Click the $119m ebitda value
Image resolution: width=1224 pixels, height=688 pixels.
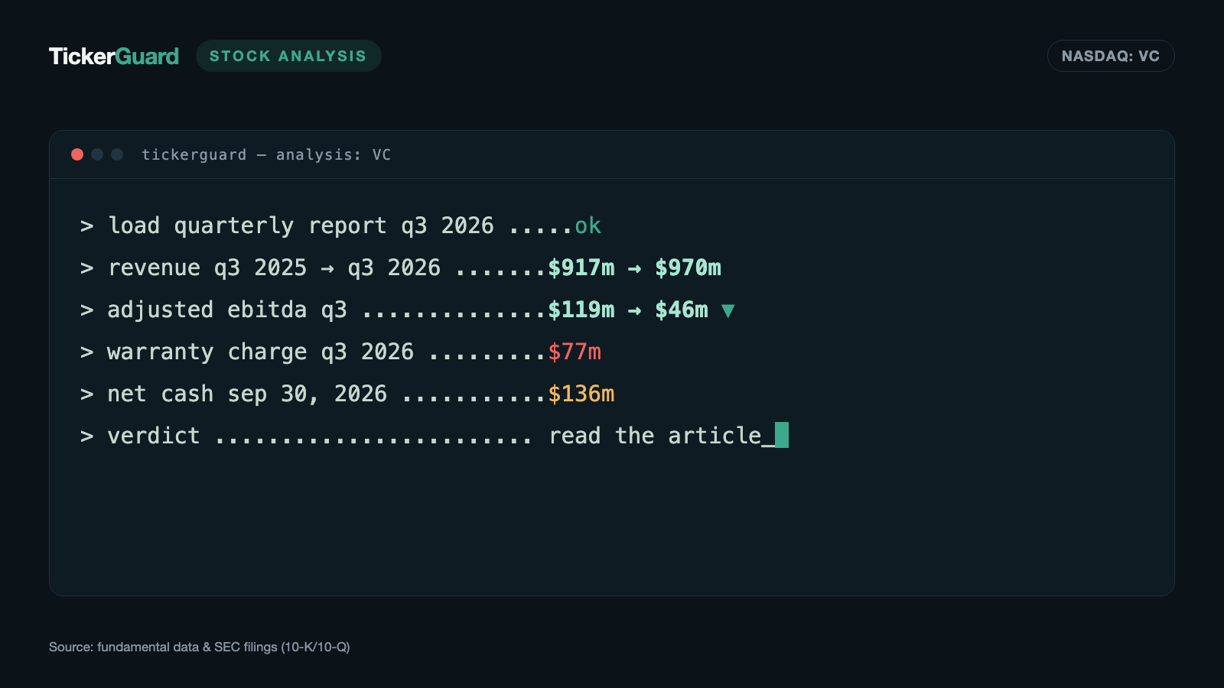click(x=581, y=310)
